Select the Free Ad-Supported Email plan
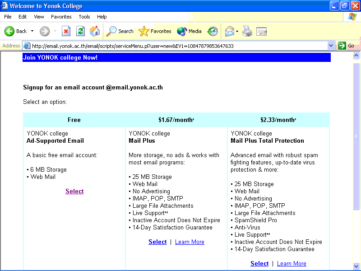The height and width of the screenshot is (271, 361). pos(74,191)
